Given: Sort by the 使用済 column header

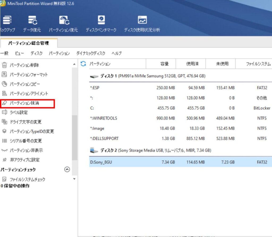Looking at the screenshot, I should click(191, 64).
